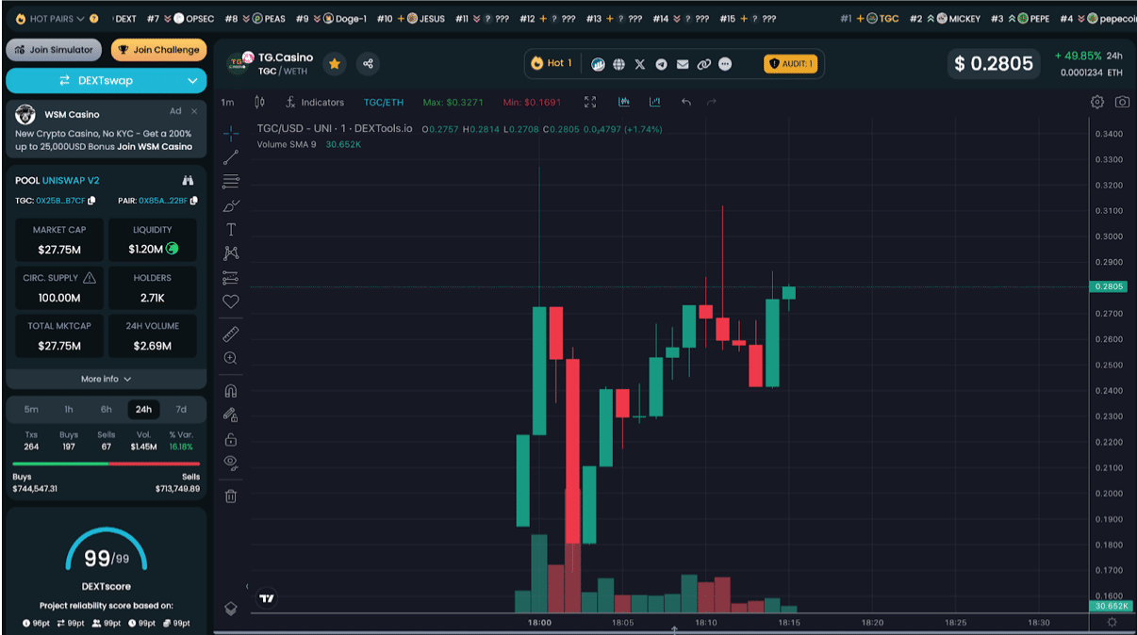Open the token chart info icon
This screenshot has height=635, width=1137.
click(598, 64)
